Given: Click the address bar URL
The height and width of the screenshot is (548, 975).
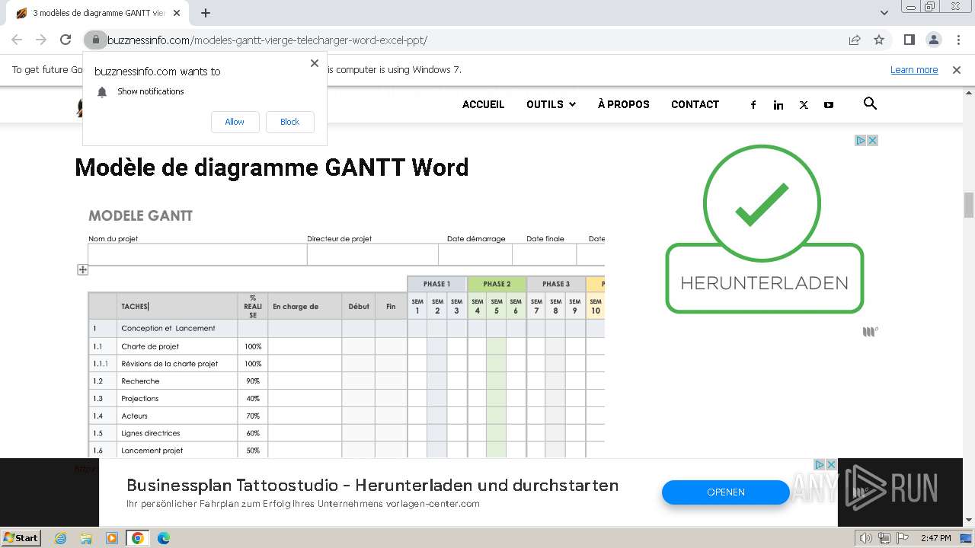Looking at the screenshot, I should pos(267,40).
